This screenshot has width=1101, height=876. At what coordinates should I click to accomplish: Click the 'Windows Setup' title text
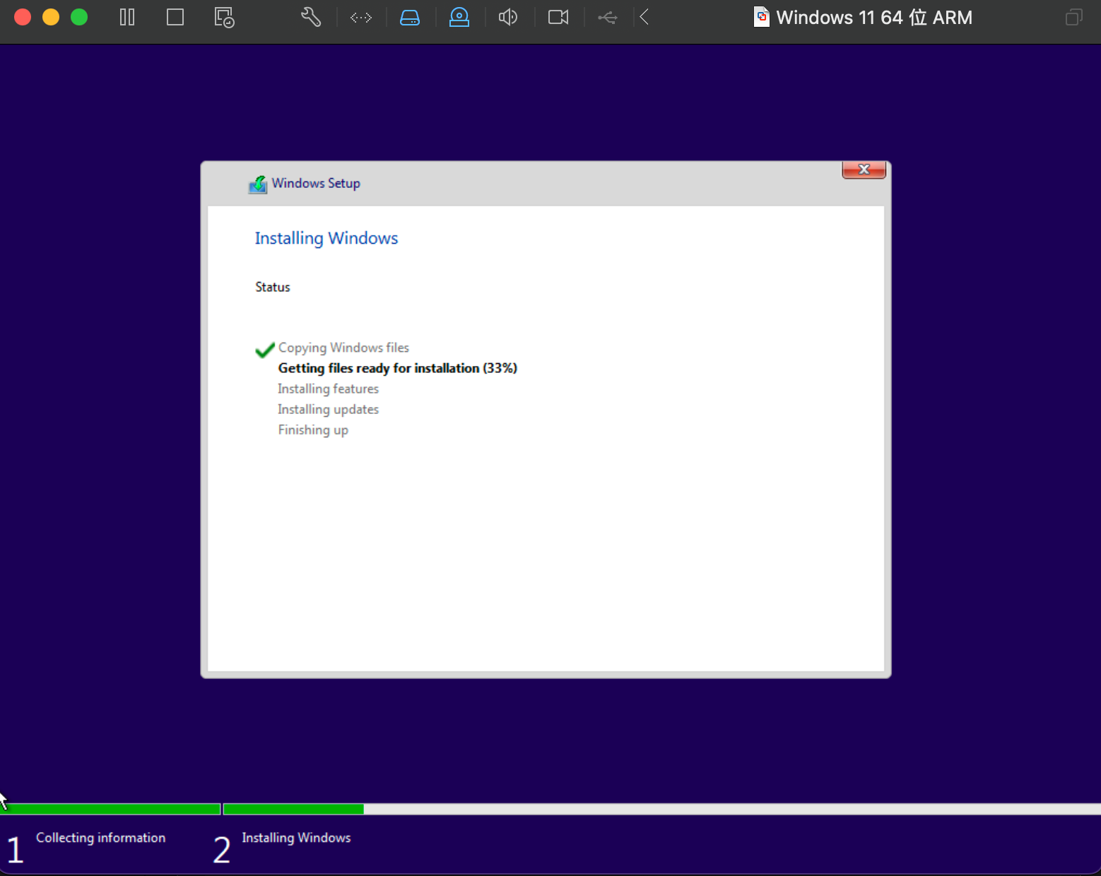coord(316,184)
